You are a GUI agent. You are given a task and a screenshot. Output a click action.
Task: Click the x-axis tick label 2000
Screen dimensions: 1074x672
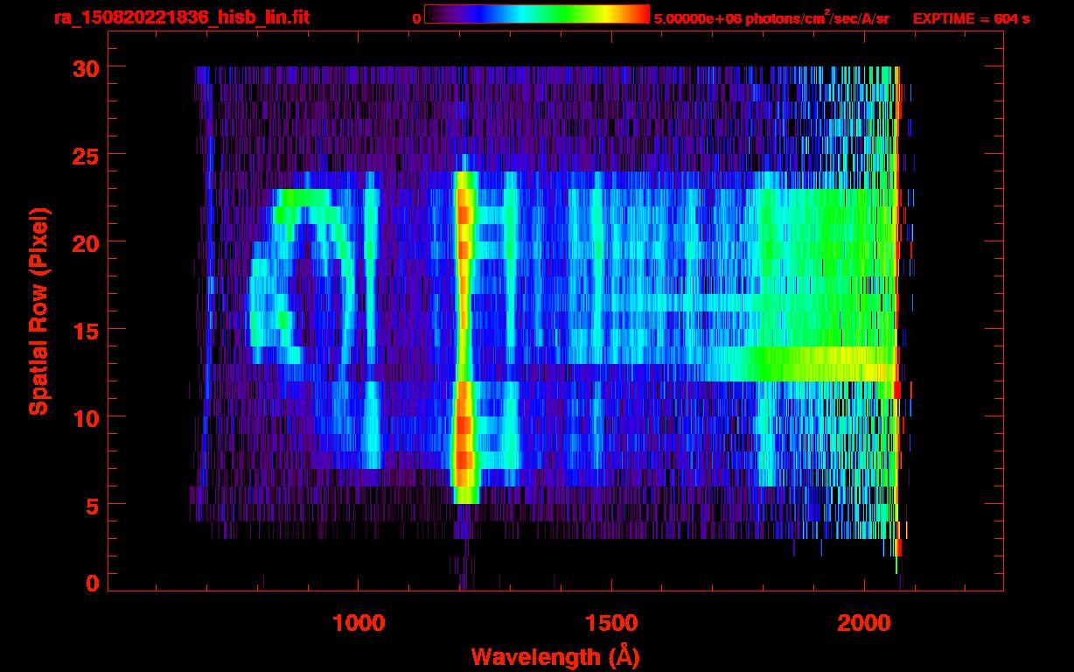tap(863, 623)
